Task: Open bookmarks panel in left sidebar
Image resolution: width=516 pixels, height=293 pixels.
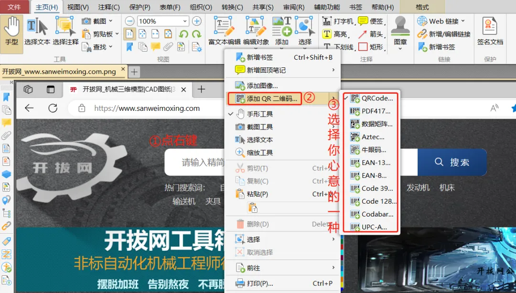Action: pos(6,97)
